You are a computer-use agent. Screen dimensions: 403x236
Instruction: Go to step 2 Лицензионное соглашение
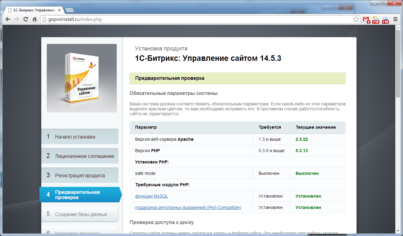(x=80, y=156)
